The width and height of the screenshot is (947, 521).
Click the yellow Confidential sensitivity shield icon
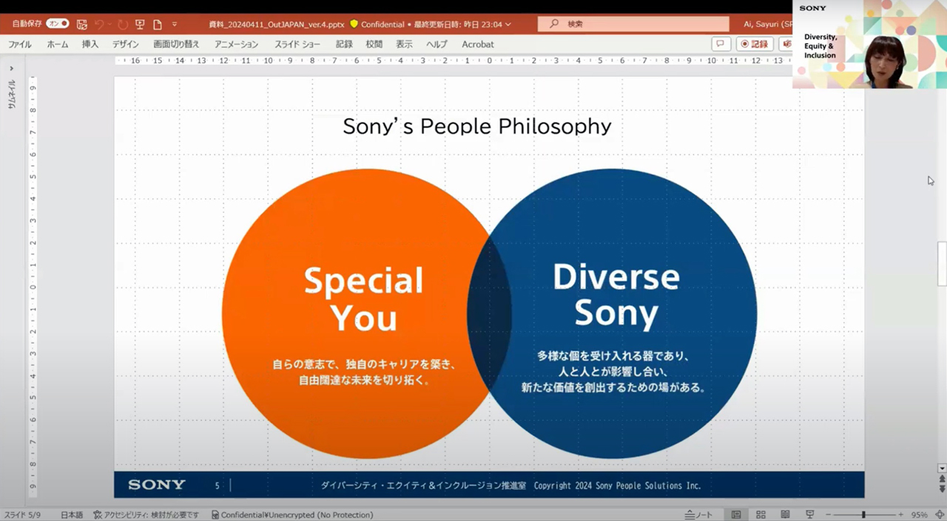(354, 24)
